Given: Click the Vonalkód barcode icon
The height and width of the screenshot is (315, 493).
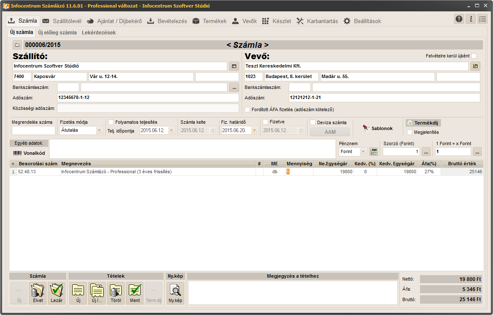Looking at the screenshot, I should pyautogui.click(x=17, y=153).
